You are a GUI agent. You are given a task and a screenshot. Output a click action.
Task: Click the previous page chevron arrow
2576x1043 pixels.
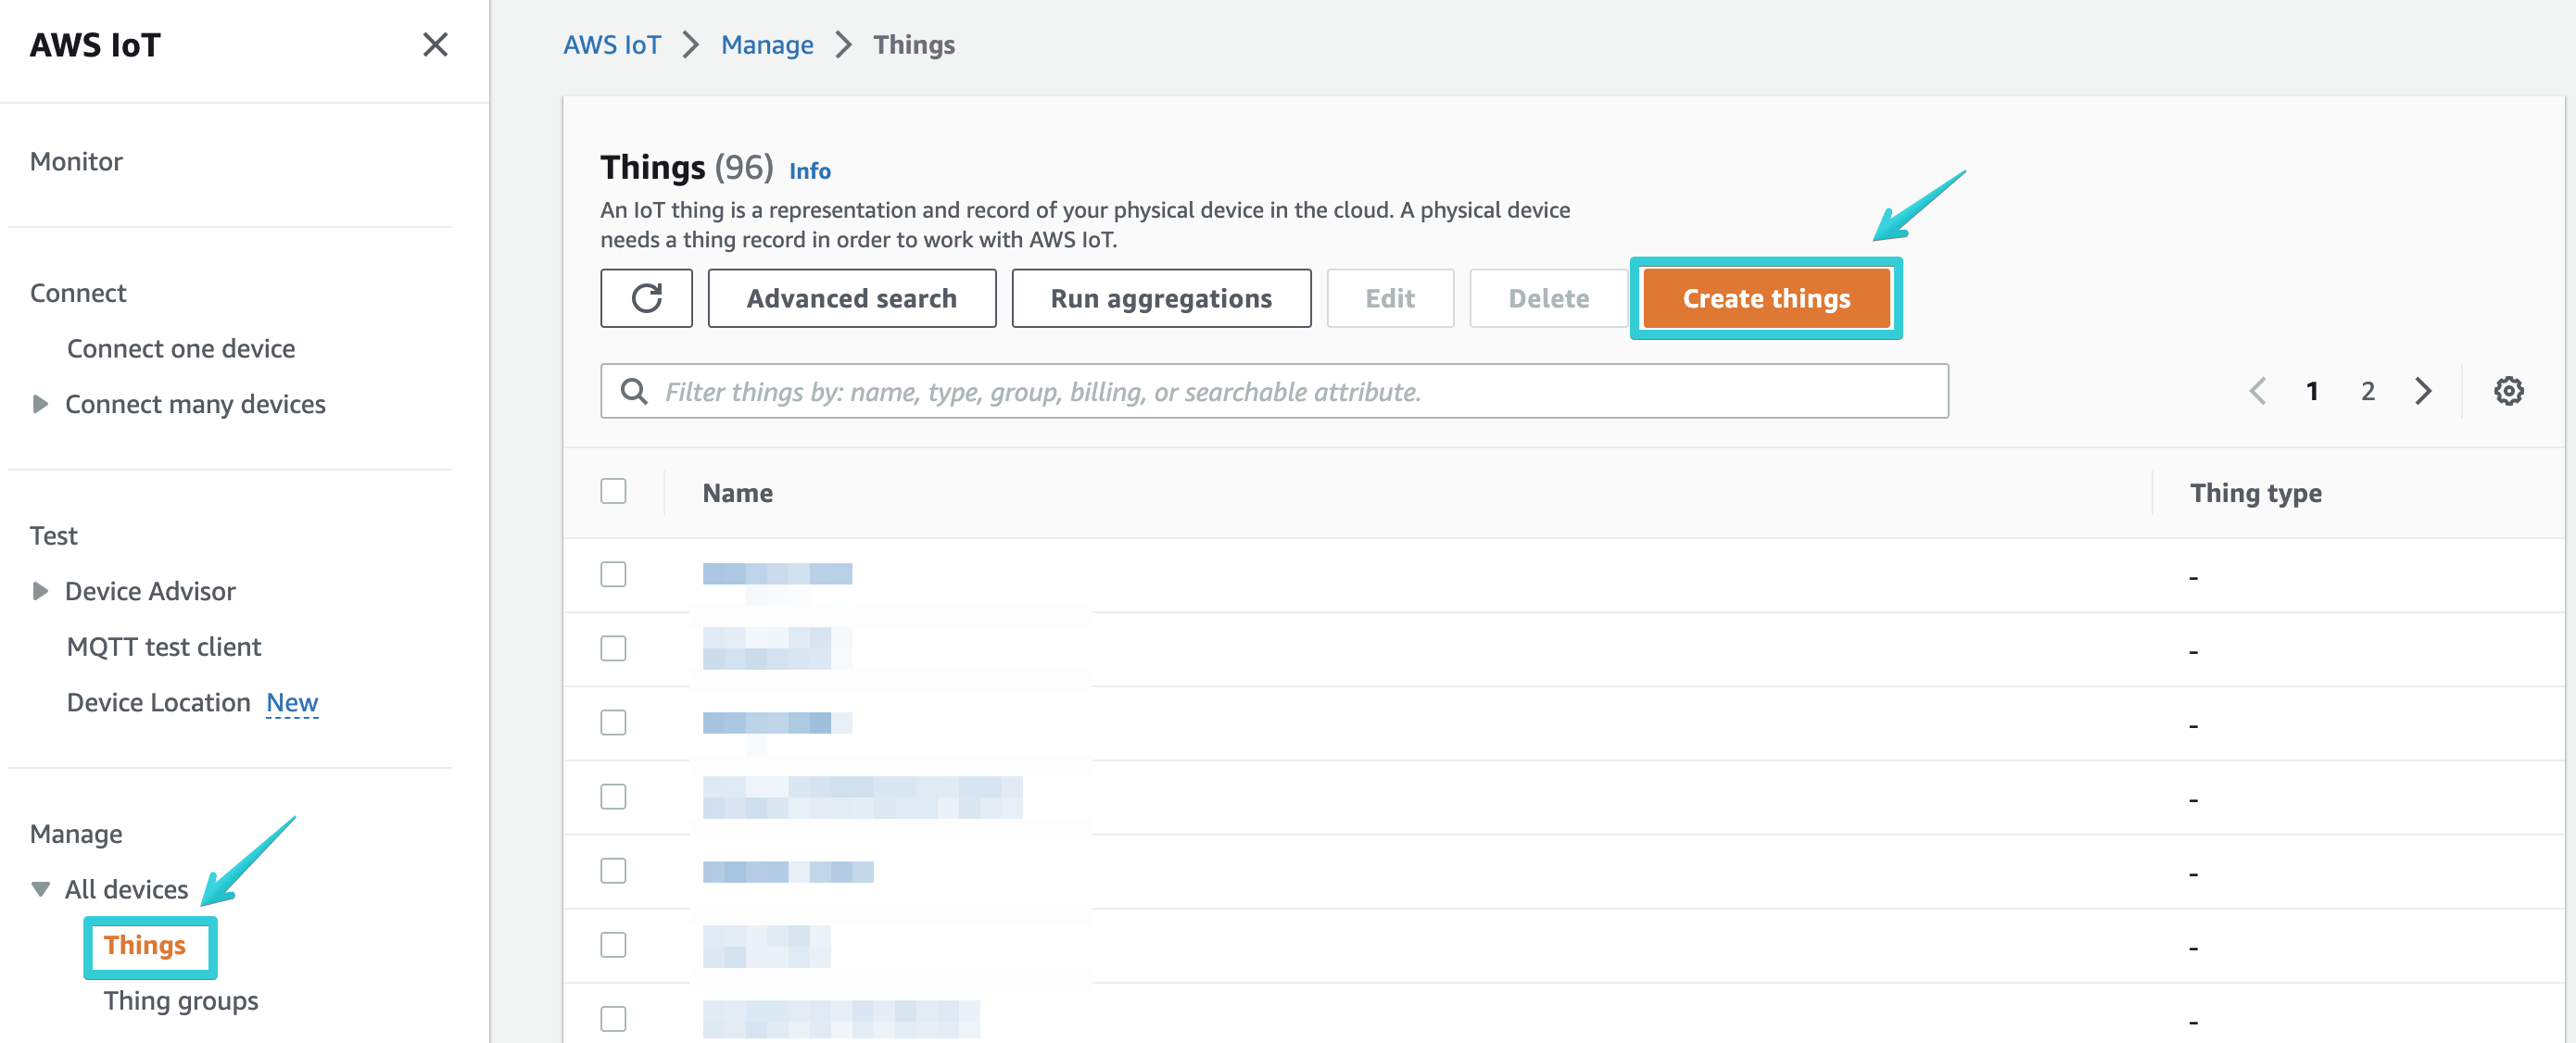2258,391
